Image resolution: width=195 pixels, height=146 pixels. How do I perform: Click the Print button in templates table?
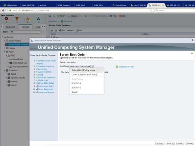click(79, 30)
